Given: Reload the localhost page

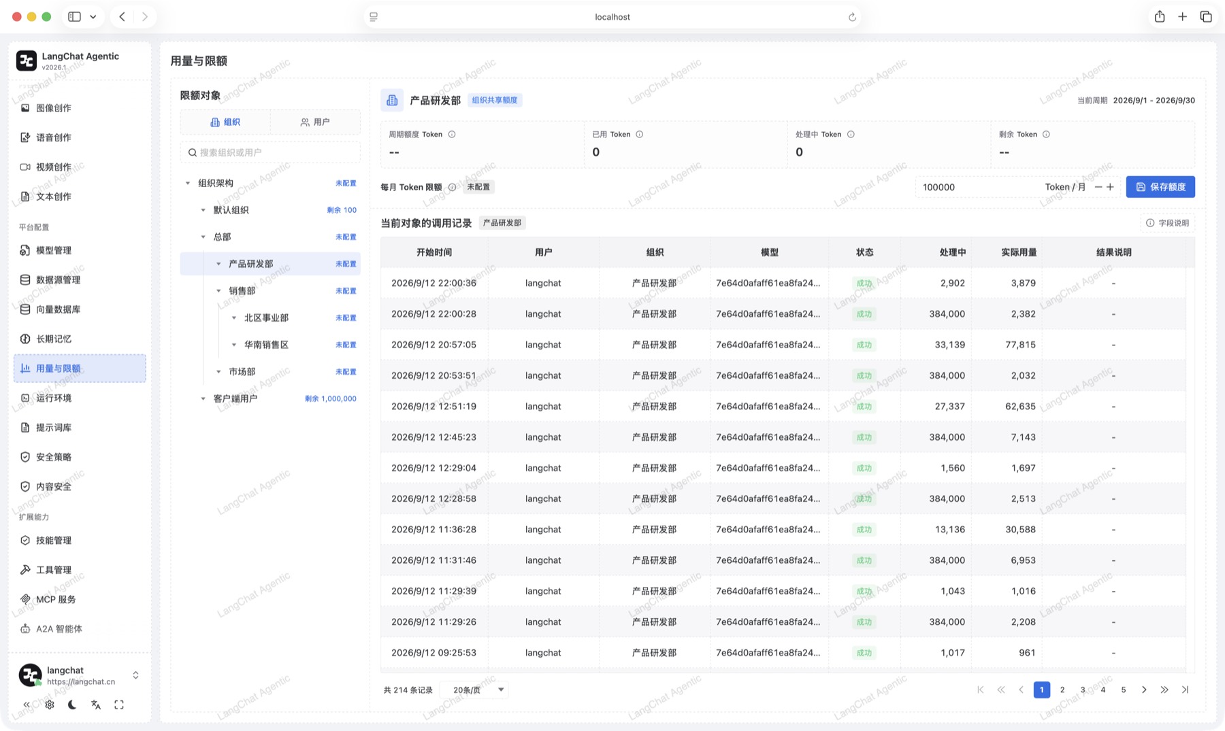Looking at the screenshot, I should coord(852,17).
